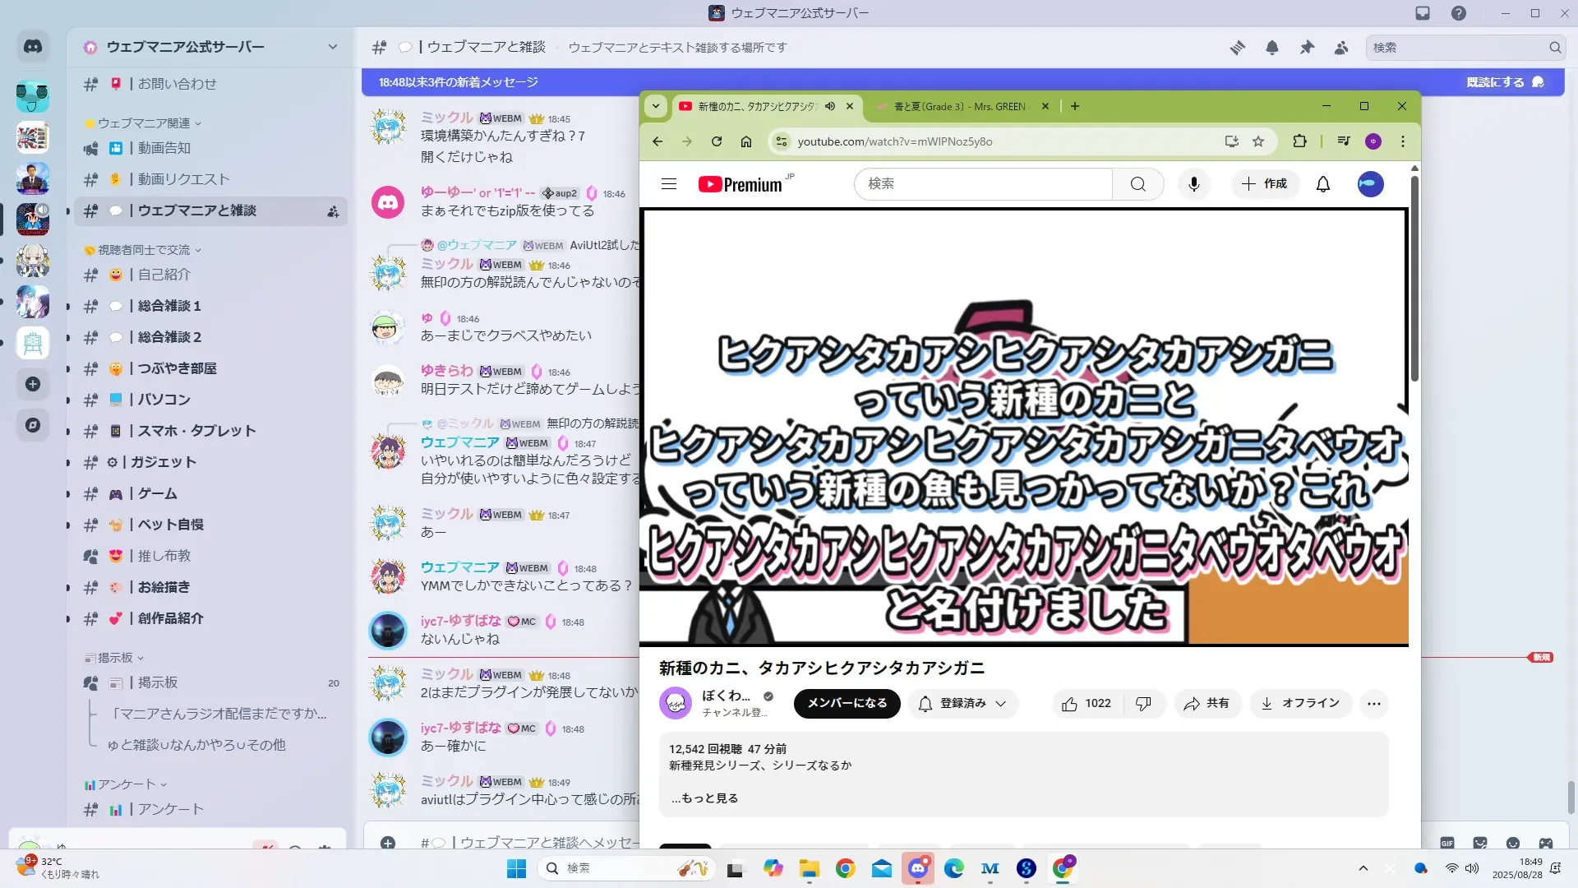Open YouTube notifications bell
The width and height of the screenshot is (1578, 888).
click(1322, 184)
